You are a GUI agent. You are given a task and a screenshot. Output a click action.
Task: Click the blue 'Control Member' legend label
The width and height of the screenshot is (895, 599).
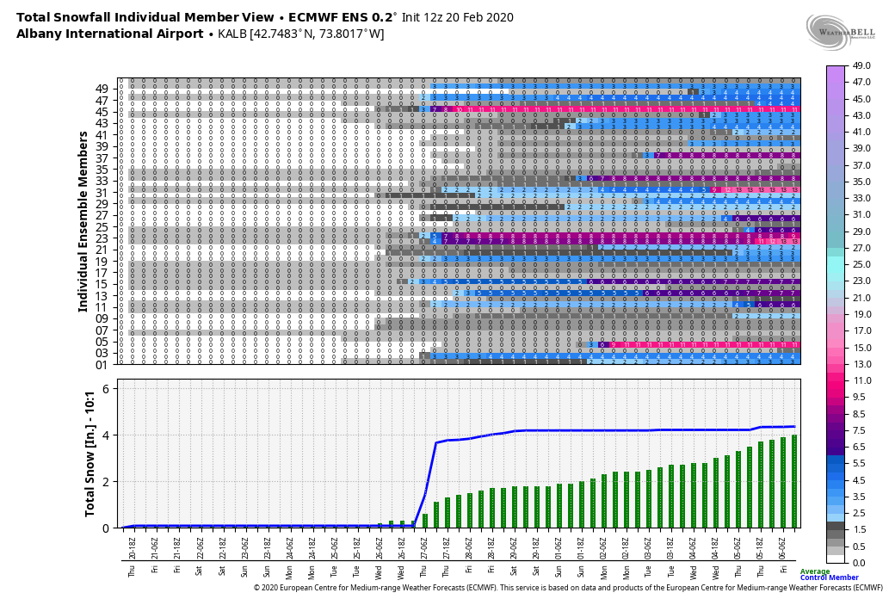click(830, 577)
